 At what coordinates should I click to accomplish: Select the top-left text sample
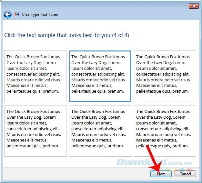[x=35, y=76]
